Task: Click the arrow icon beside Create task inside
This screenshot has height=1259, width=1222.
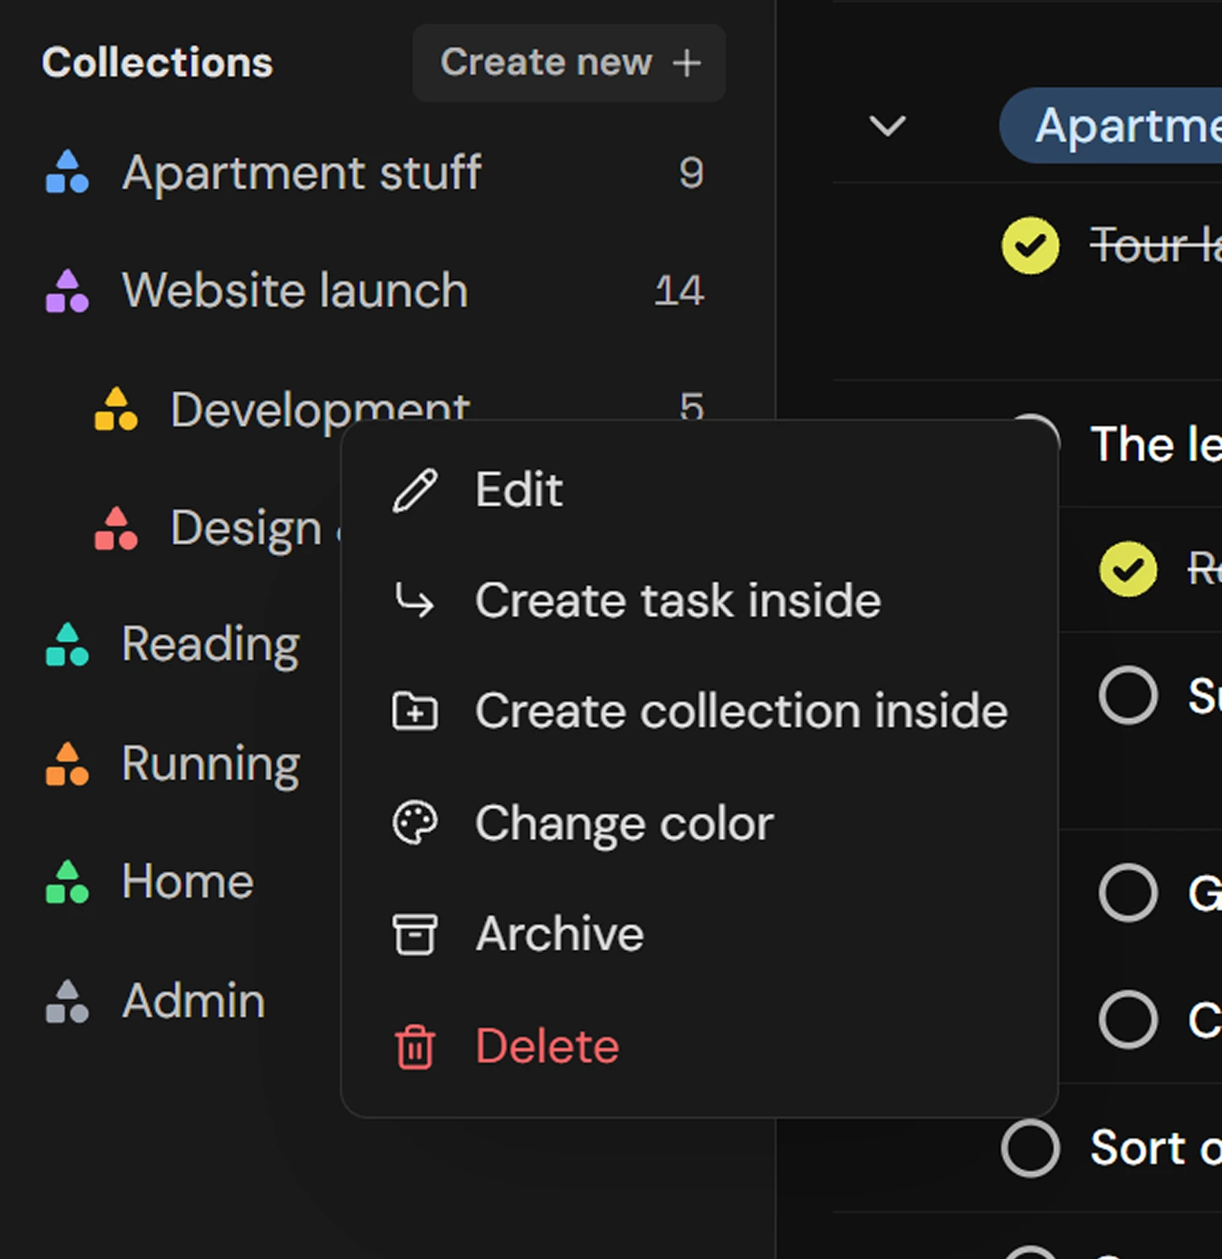Action: (x=415, y=600)
